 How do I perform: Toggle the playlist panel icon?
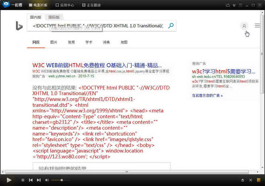point(259,180)
